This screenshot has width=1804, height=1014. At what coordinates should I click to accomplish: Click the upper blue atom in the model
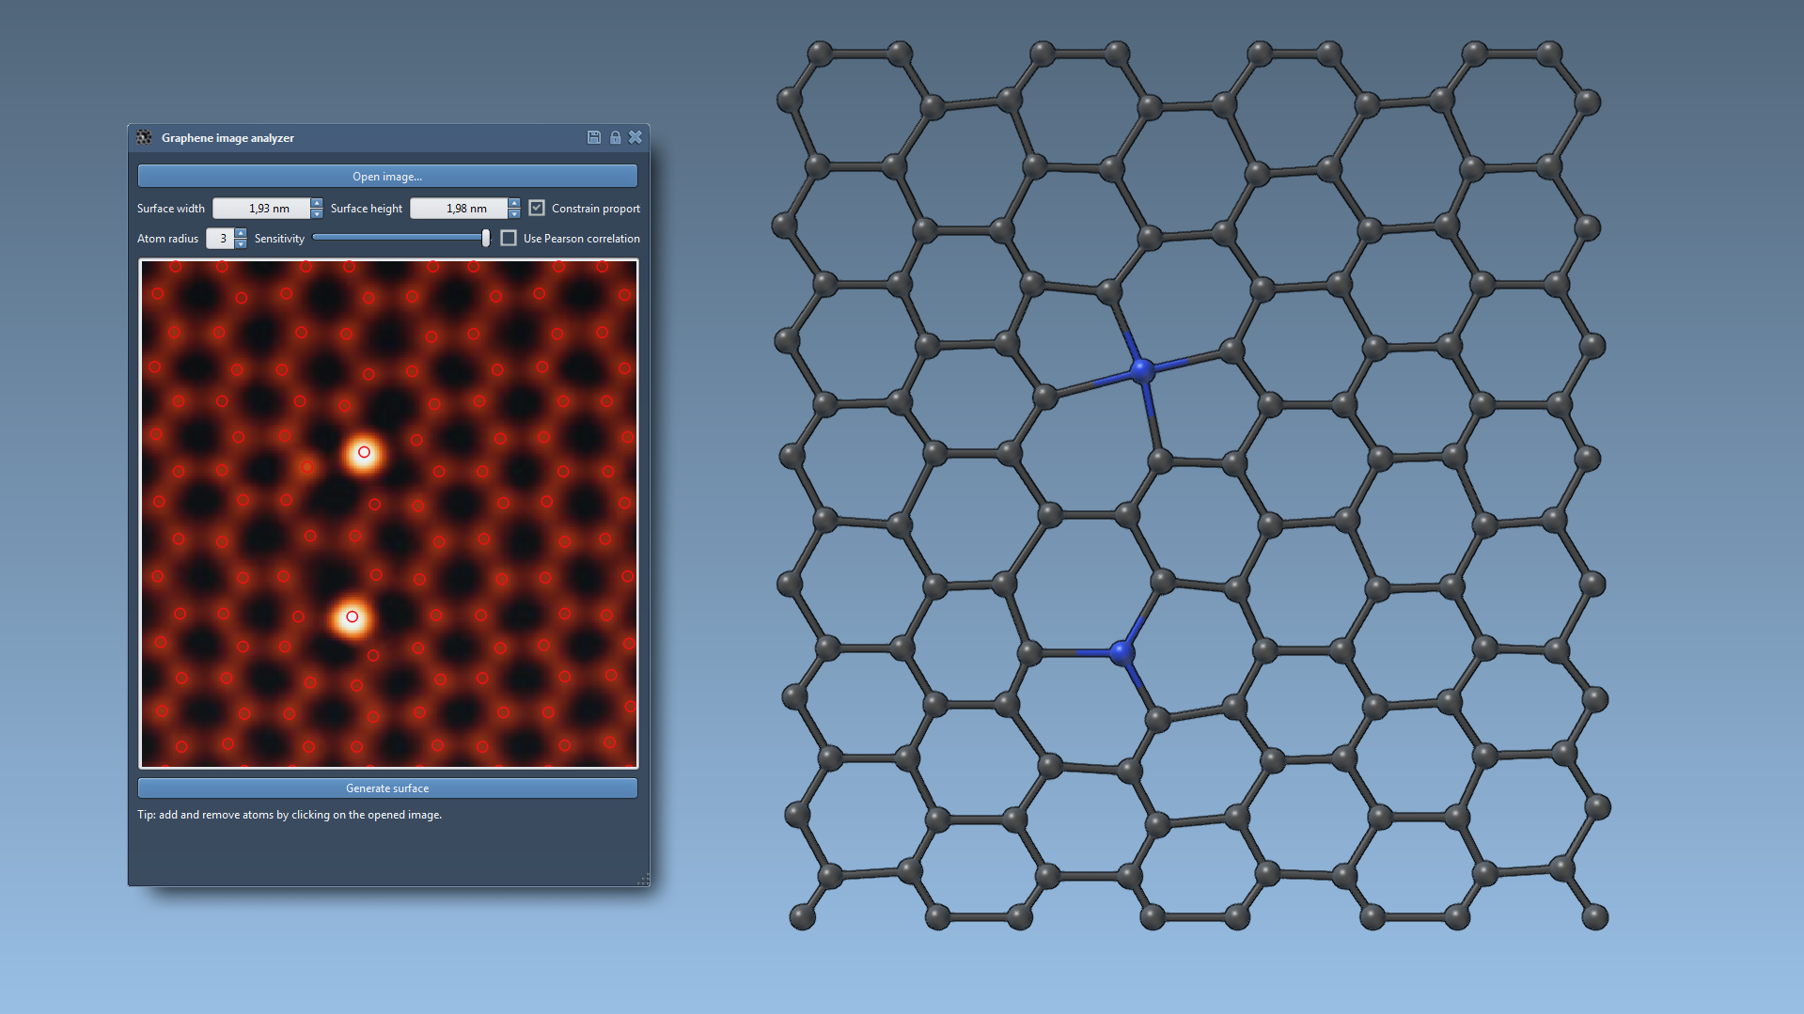click(1141, 370)
